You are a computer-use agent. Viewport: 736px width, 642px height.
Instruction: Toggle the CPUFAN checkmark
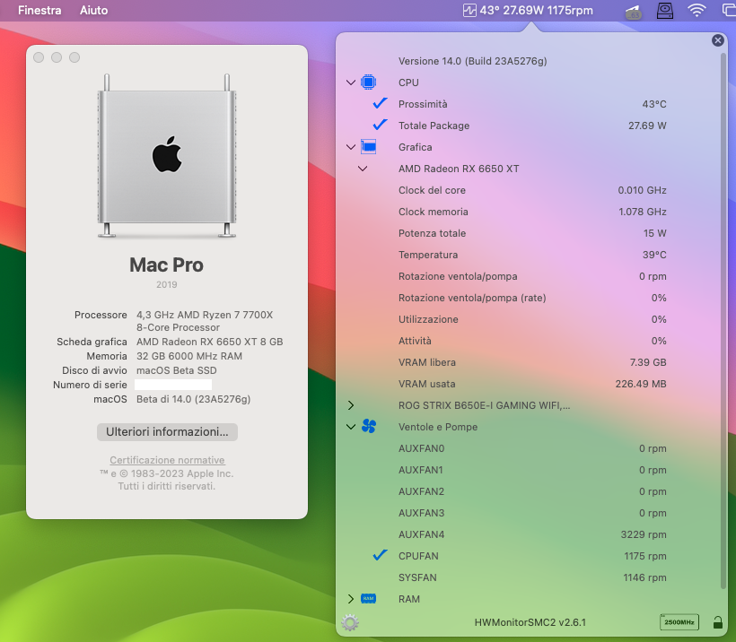[380, 555]
